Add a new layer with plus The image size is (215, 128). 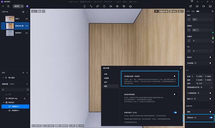click(x=23, y=73)
